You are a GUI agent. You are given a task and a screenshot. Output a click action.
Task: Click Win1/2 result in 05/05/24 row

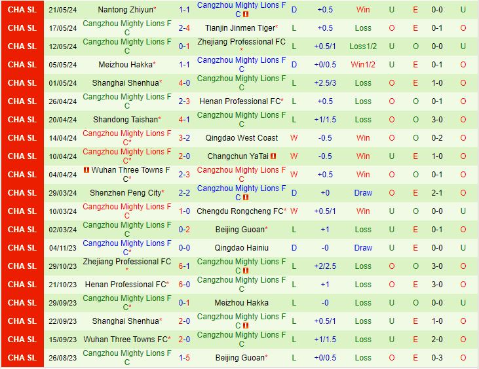coord(363,65)
